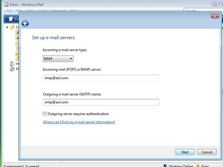The image size is (223, 167).
Task: Click the blue back arrow button
Action: (x=25, y=23)
